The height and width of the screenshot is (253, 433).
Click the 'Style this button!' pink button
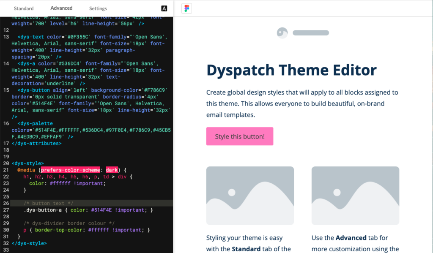pos(240,136)
